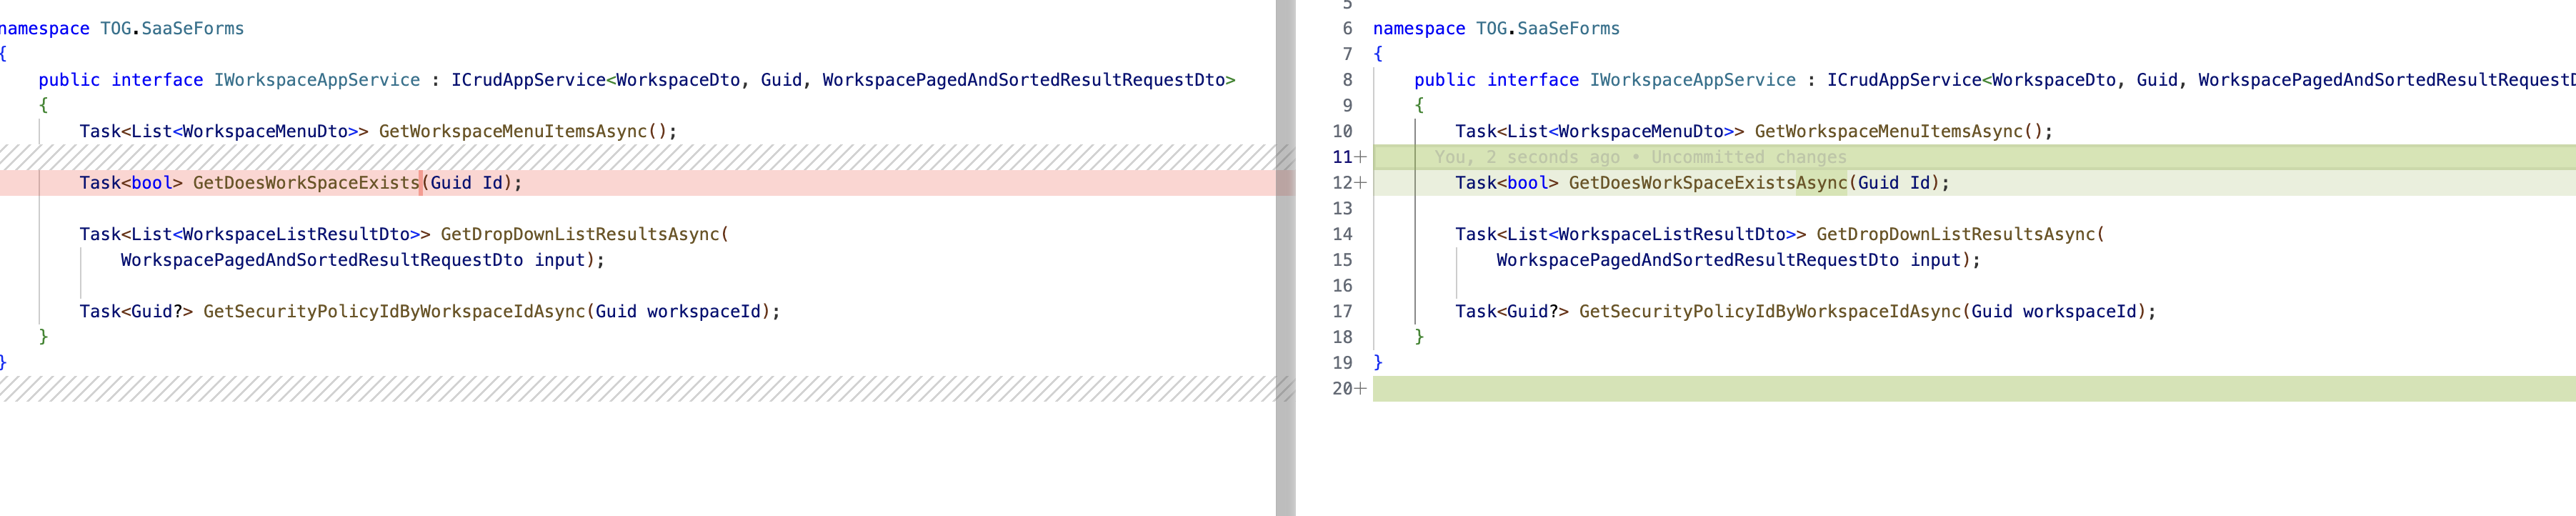The width and height of the screenshot is (2576, 516).
Task: Click GetDoesWorkSpaceExists in the deleted red line
Action: click(306, 183)
